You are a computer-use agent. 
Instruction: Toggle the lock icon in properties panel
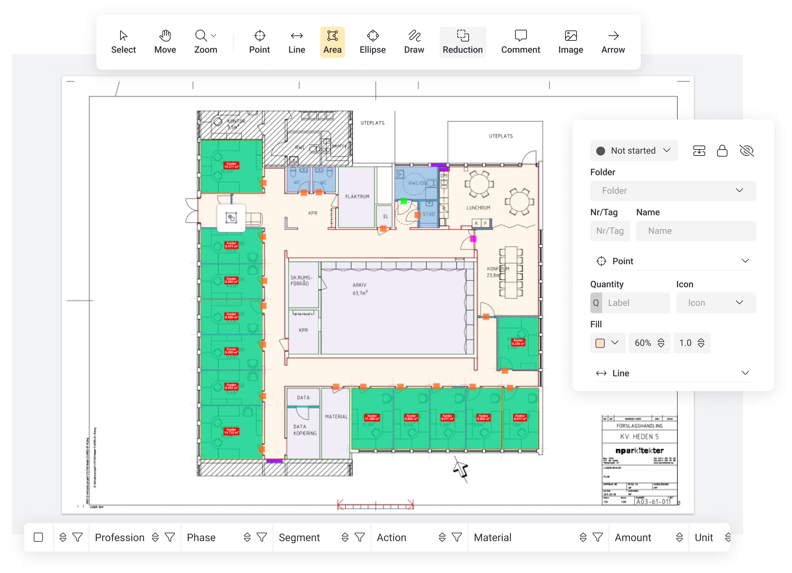pos(722,151)
